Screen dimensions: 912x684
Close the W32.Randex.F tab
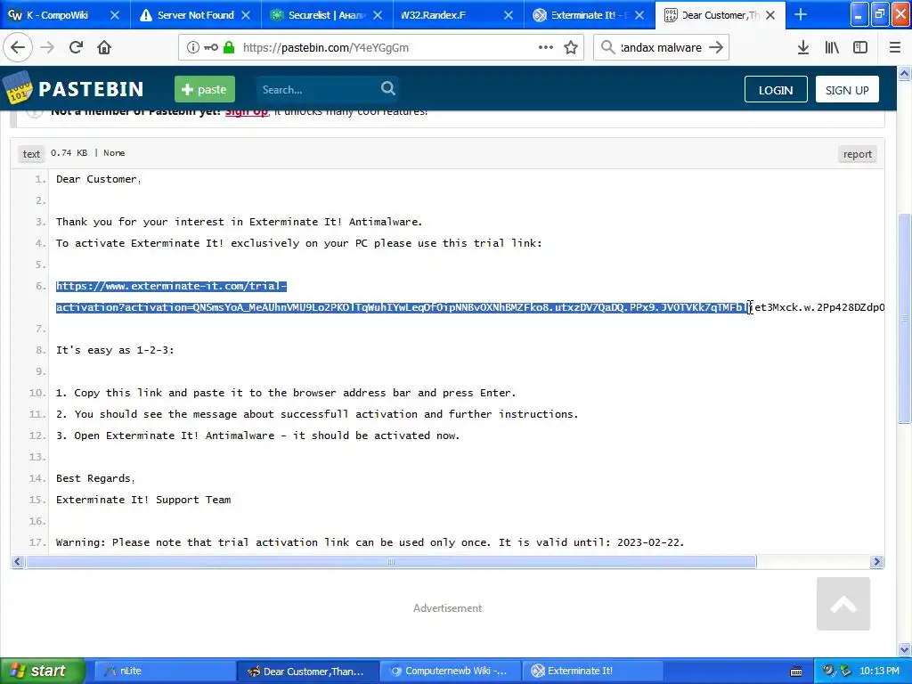[509, 15]
